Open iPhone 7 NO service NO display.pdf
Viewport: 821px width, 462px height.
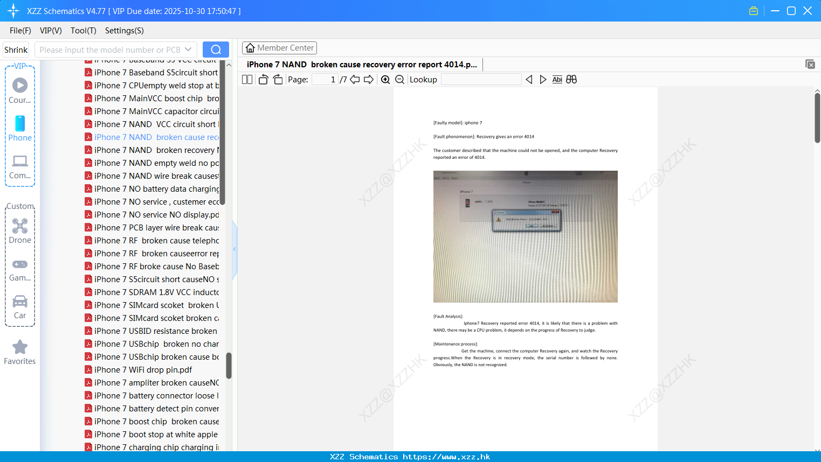click(152, 215)
